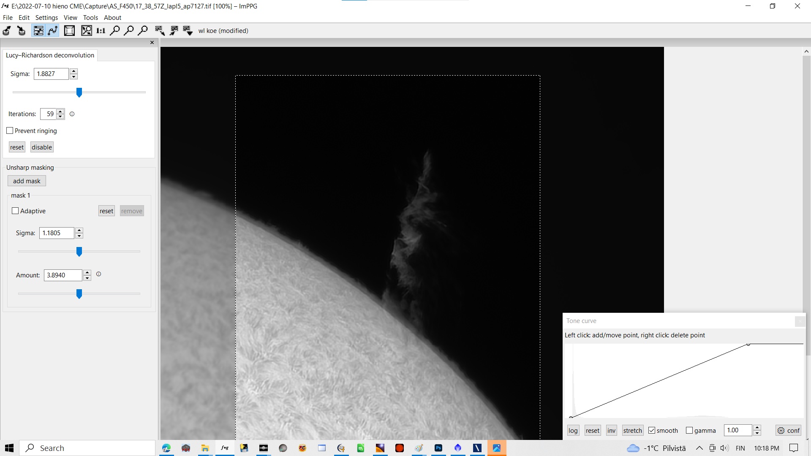Decrease the deconvolution Sigma spinner value
This screenshot has width=811, height=456.
74,76
